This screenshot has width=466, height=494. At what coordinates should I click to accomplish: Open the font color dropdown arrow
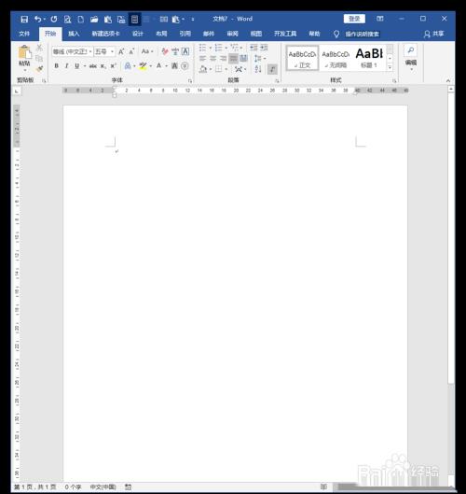pyautogui.click(x=166, y=66)
